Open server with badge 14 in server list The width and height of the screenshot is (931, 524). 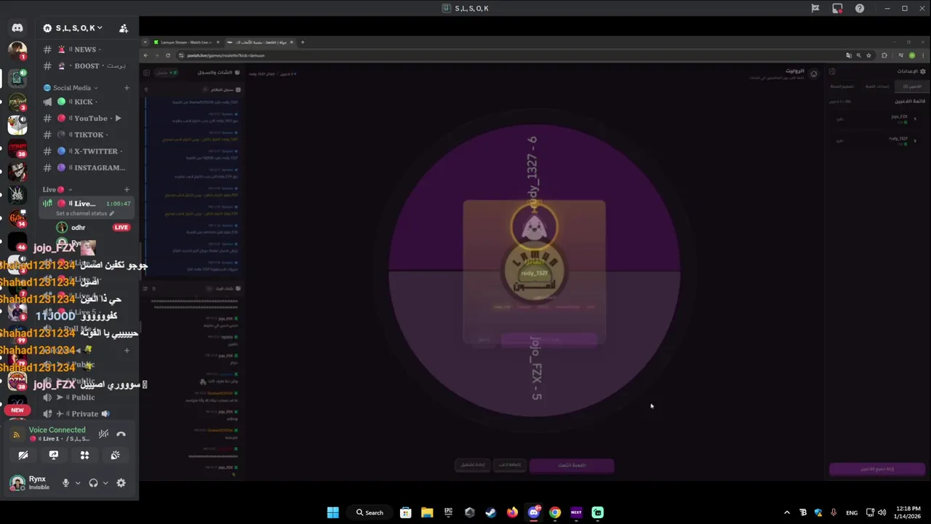(x=17, y=218)
